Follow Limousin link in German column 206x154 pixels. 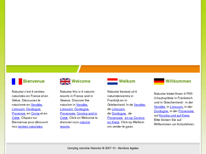coord(177,107)
